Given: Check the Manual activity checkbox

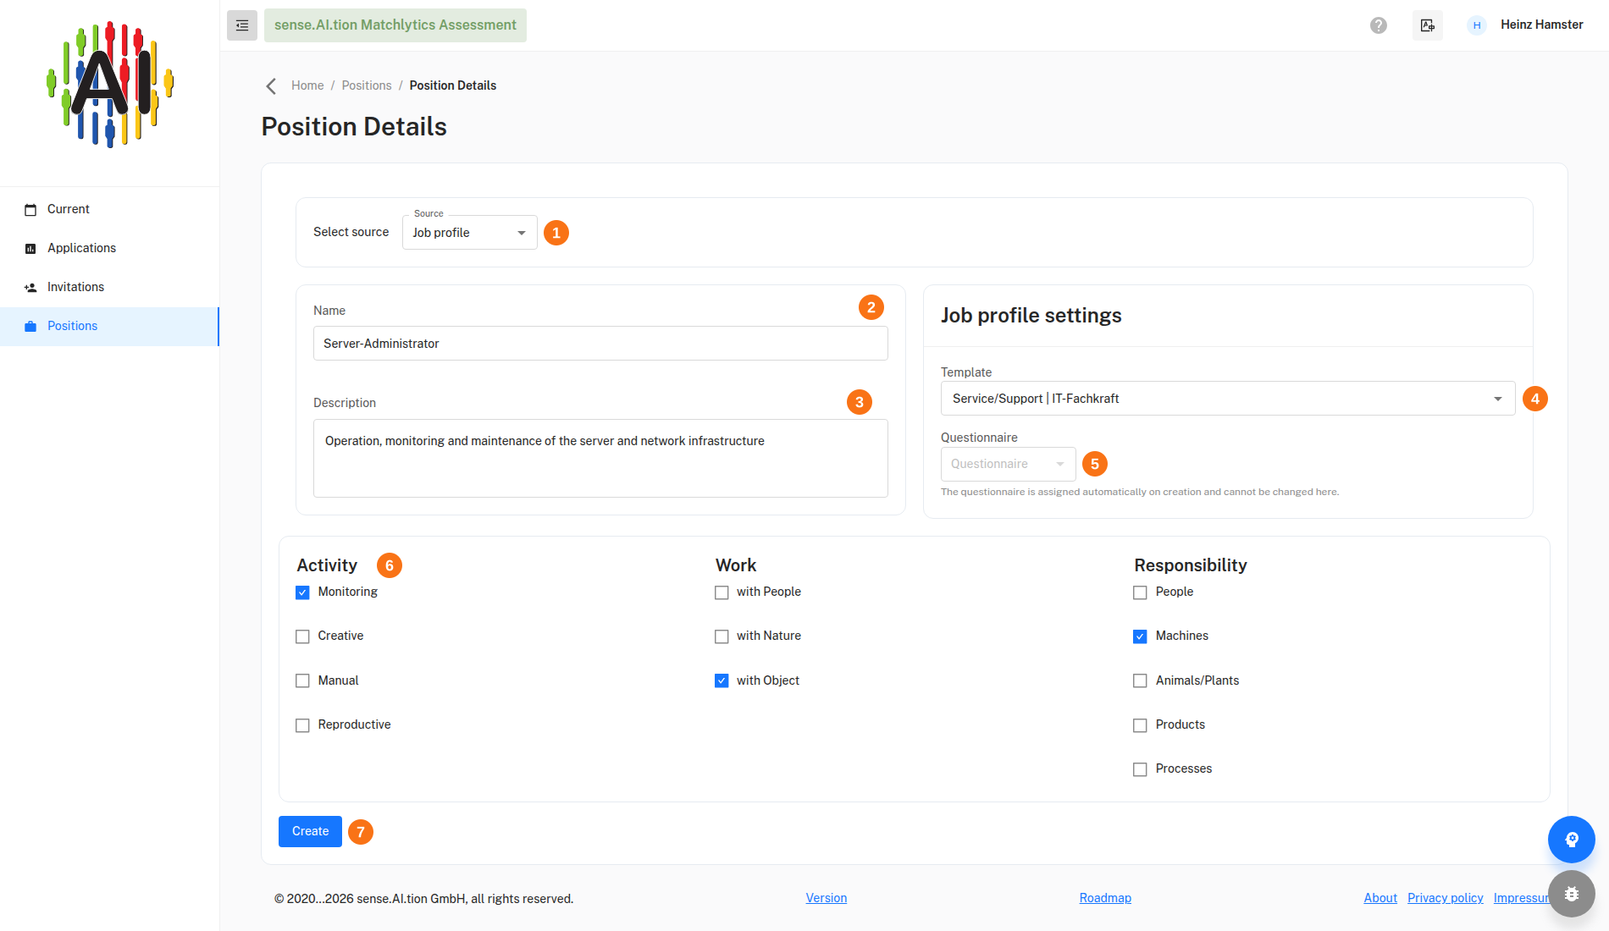Looking at the screenshot, I should pos(302,681).
